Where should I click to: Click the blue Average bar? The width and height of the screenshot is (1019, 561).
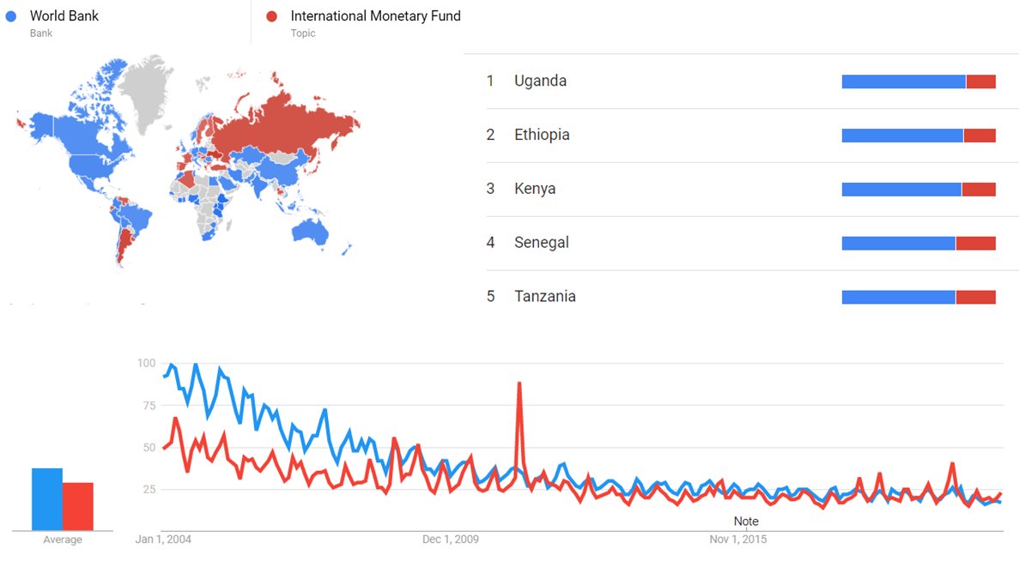tap(47, 499)
